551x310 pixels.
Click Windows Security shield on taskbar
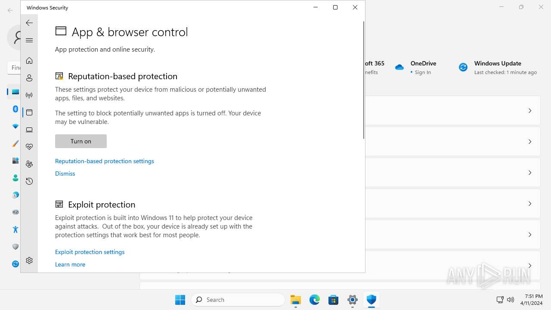[x=371, y=300]
